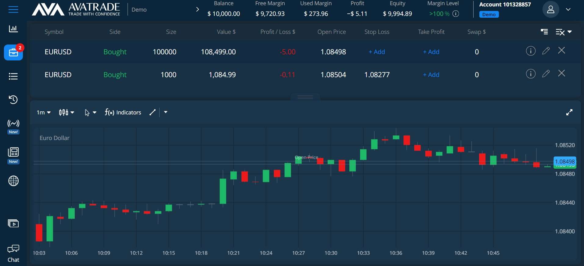584x266 pixels.
Task: Edit the 100000 EURUSD position
Action: point(546,51)
